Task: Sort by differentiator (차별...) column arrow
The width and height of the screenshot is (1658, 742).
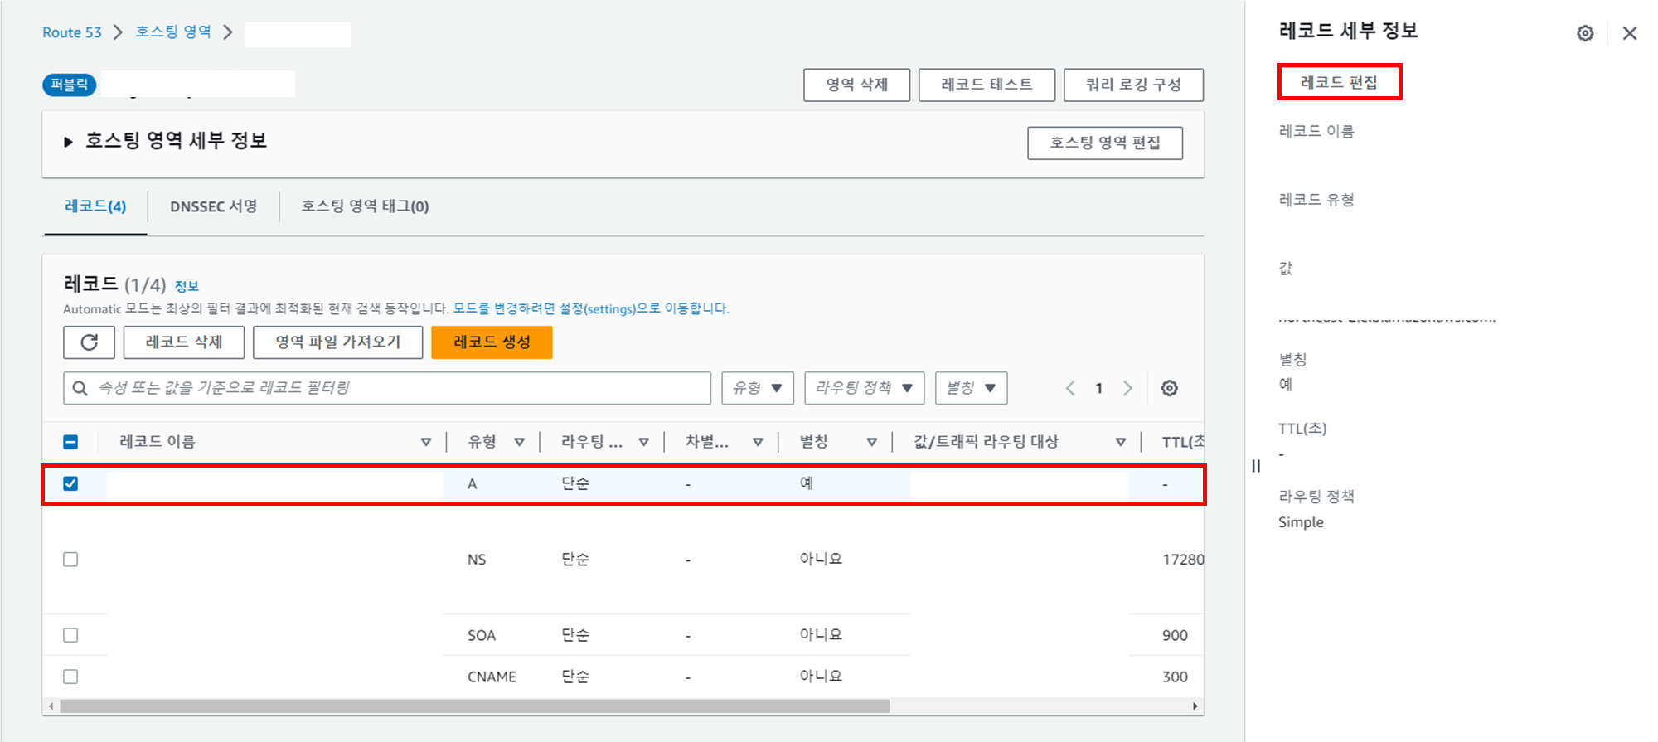Action: [758, 442]
